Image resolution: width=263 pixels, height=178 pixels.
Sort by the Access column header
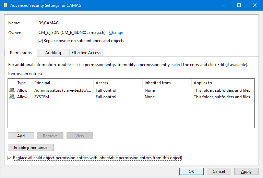coord(118,83)
